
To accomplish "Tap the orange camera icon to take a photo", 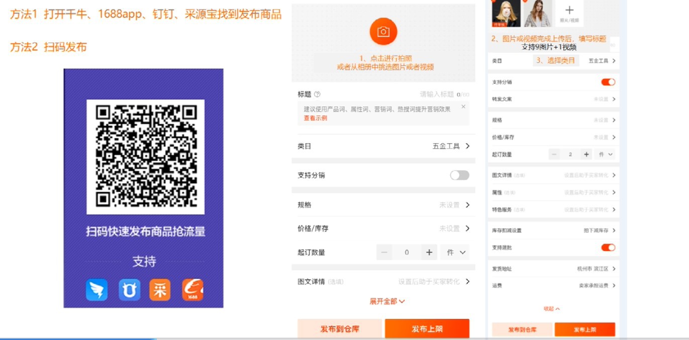I will [x=383, y=32].
